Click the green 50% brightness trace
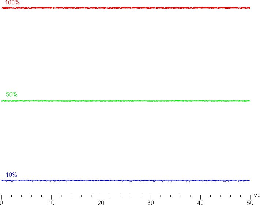Screen dimensions: 260x205 (x=126, y=101)
